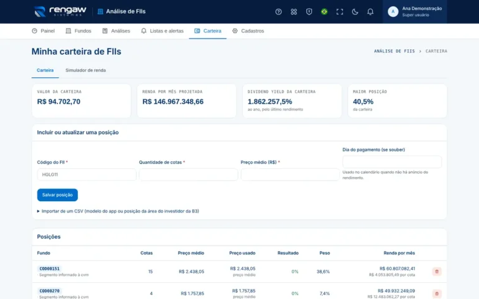Click the CARTEIRA breadcrumb
The width and height of the screenshot is (479, 299).
tap(436, 51)
